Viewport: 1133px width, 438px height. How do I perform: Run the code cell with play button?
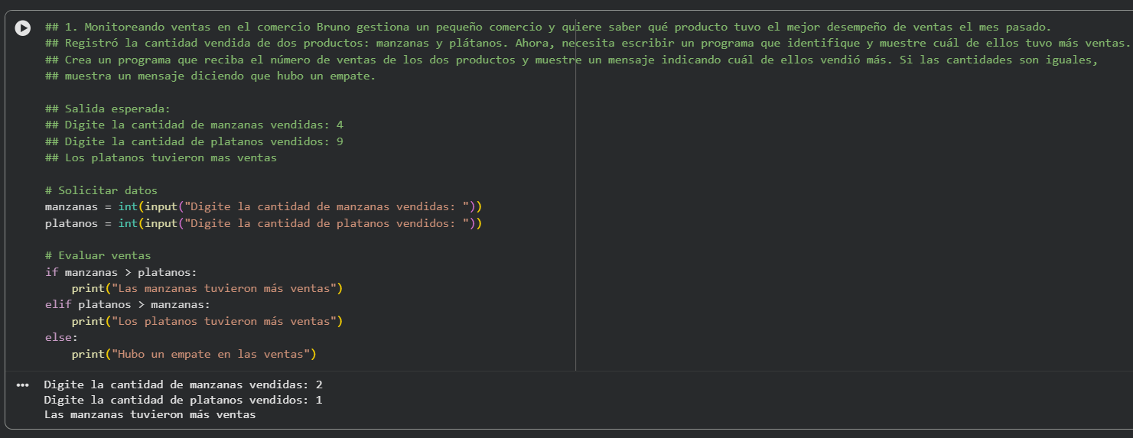24,28
